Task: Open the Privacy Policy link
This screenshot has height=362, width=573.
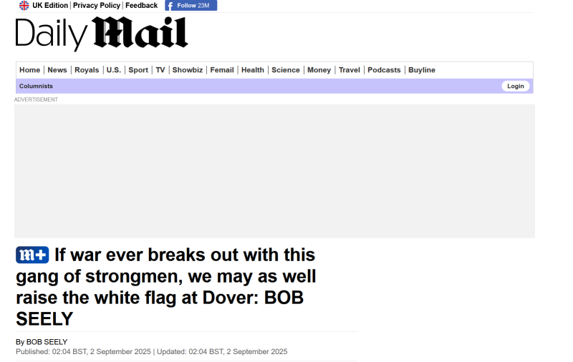Action: (x=97, y=6)
